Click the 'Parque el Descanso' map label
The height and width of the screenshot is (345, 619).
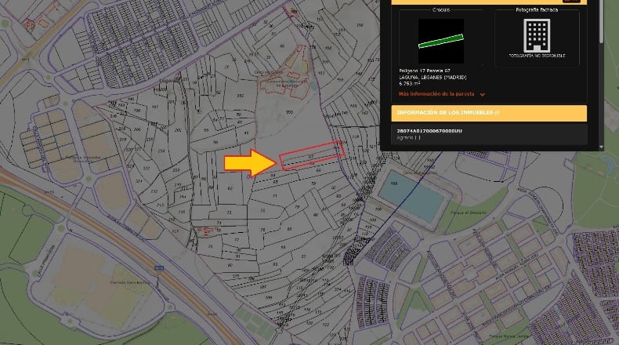coord(469,213)
